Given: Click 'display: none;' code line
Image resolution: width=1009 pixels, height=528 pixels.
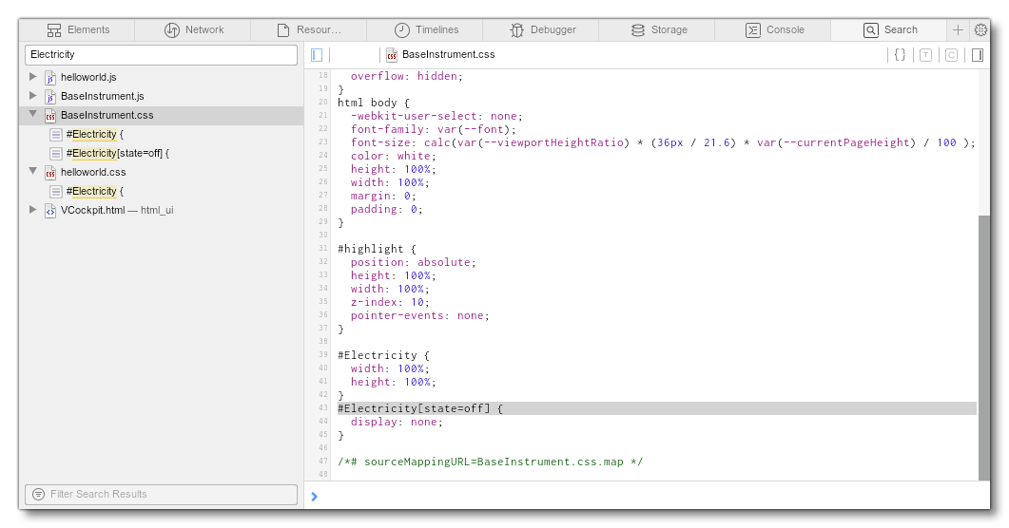Looking at the screenshot, I should pyautogui.click(x=397, y=422).
